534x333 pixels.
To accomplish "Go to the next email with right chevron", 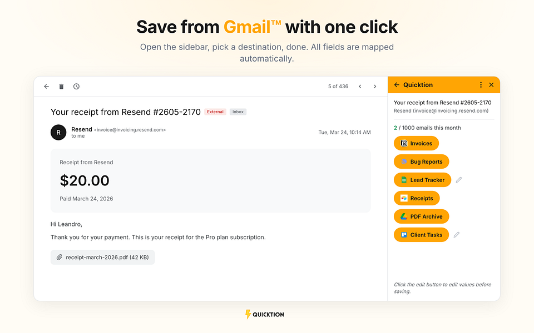I will click(x=375, y=87).
